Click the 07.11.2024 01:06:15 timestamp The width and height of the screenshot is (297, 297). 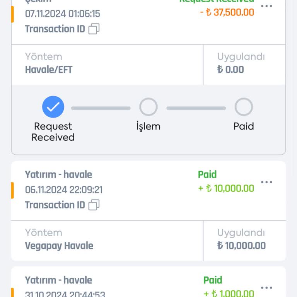(63, 14)
